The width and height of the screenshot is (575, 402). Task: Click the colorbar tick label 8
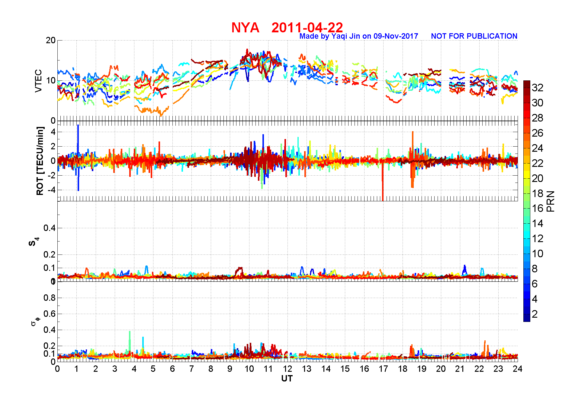(535, 269)
